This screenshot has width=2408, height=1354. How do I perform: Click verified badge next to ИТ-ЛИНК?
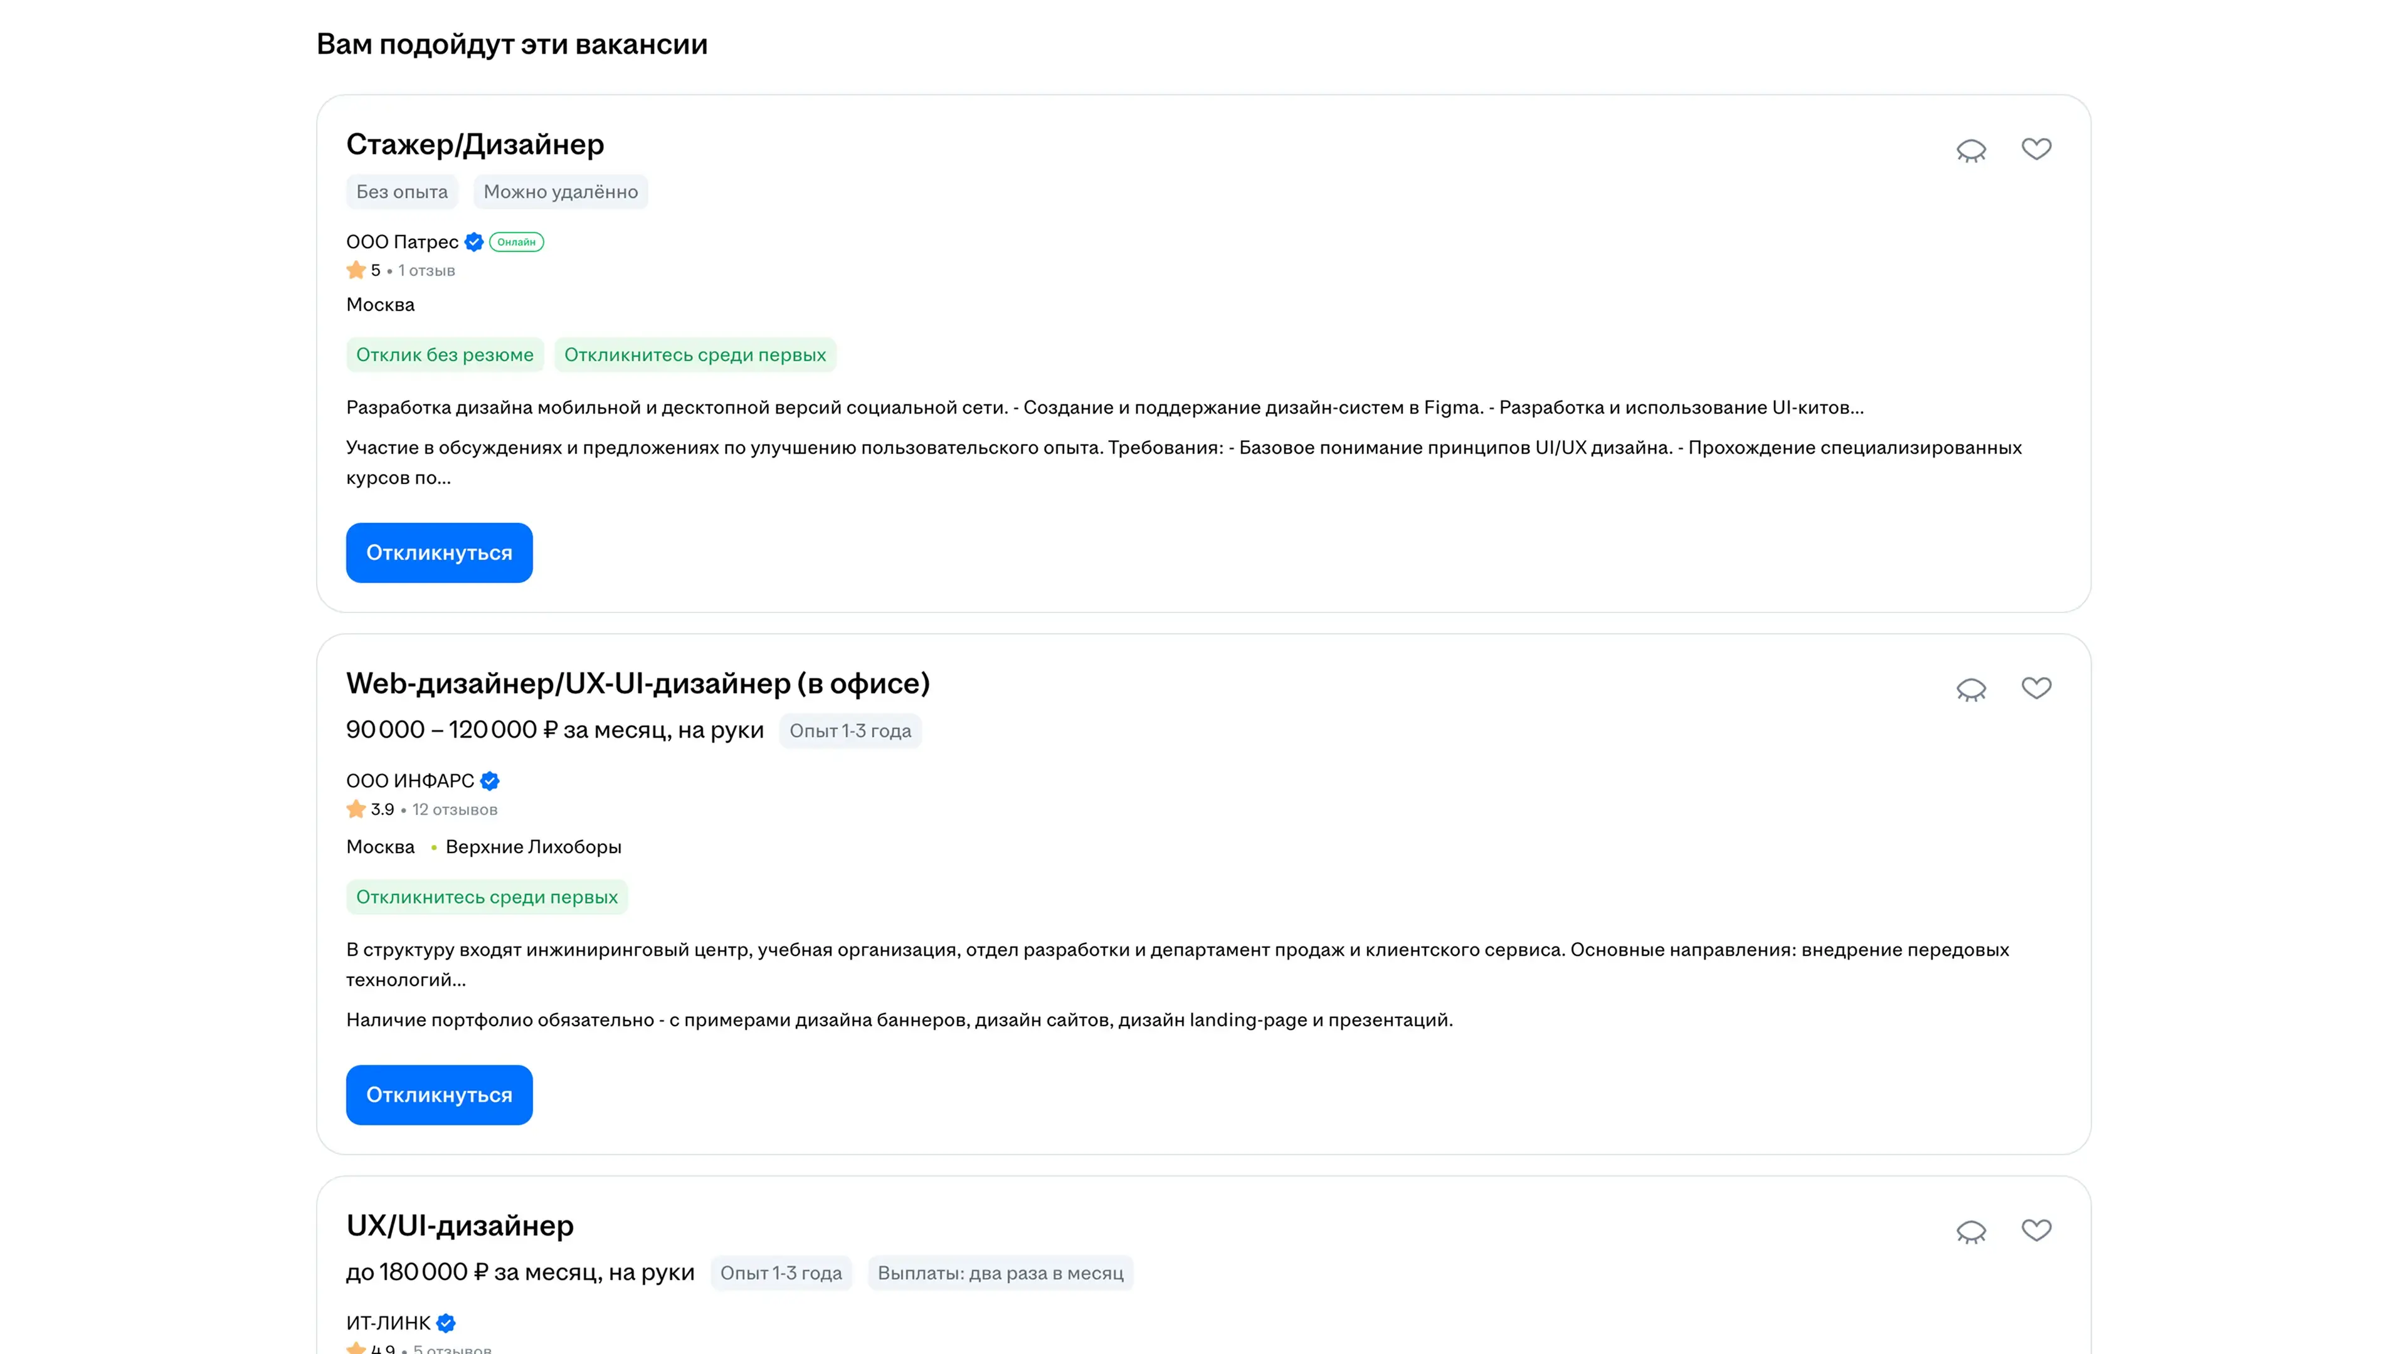pos(446,1323)
